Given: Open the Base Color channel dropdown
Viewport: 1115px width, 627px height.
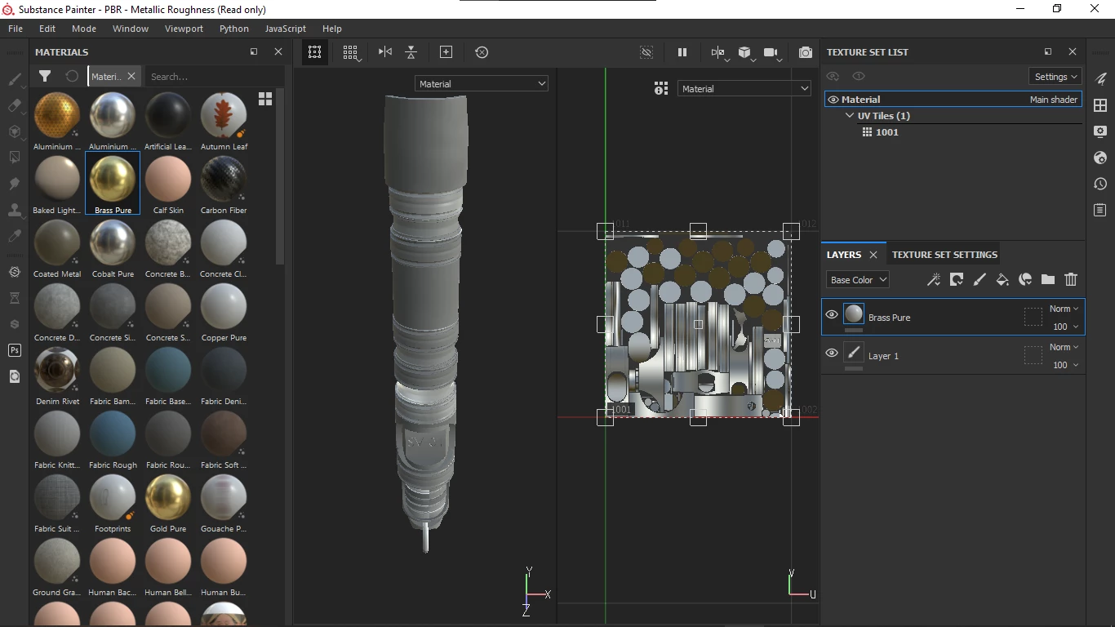Looking at the screenshot, I should tap(857, 280).
